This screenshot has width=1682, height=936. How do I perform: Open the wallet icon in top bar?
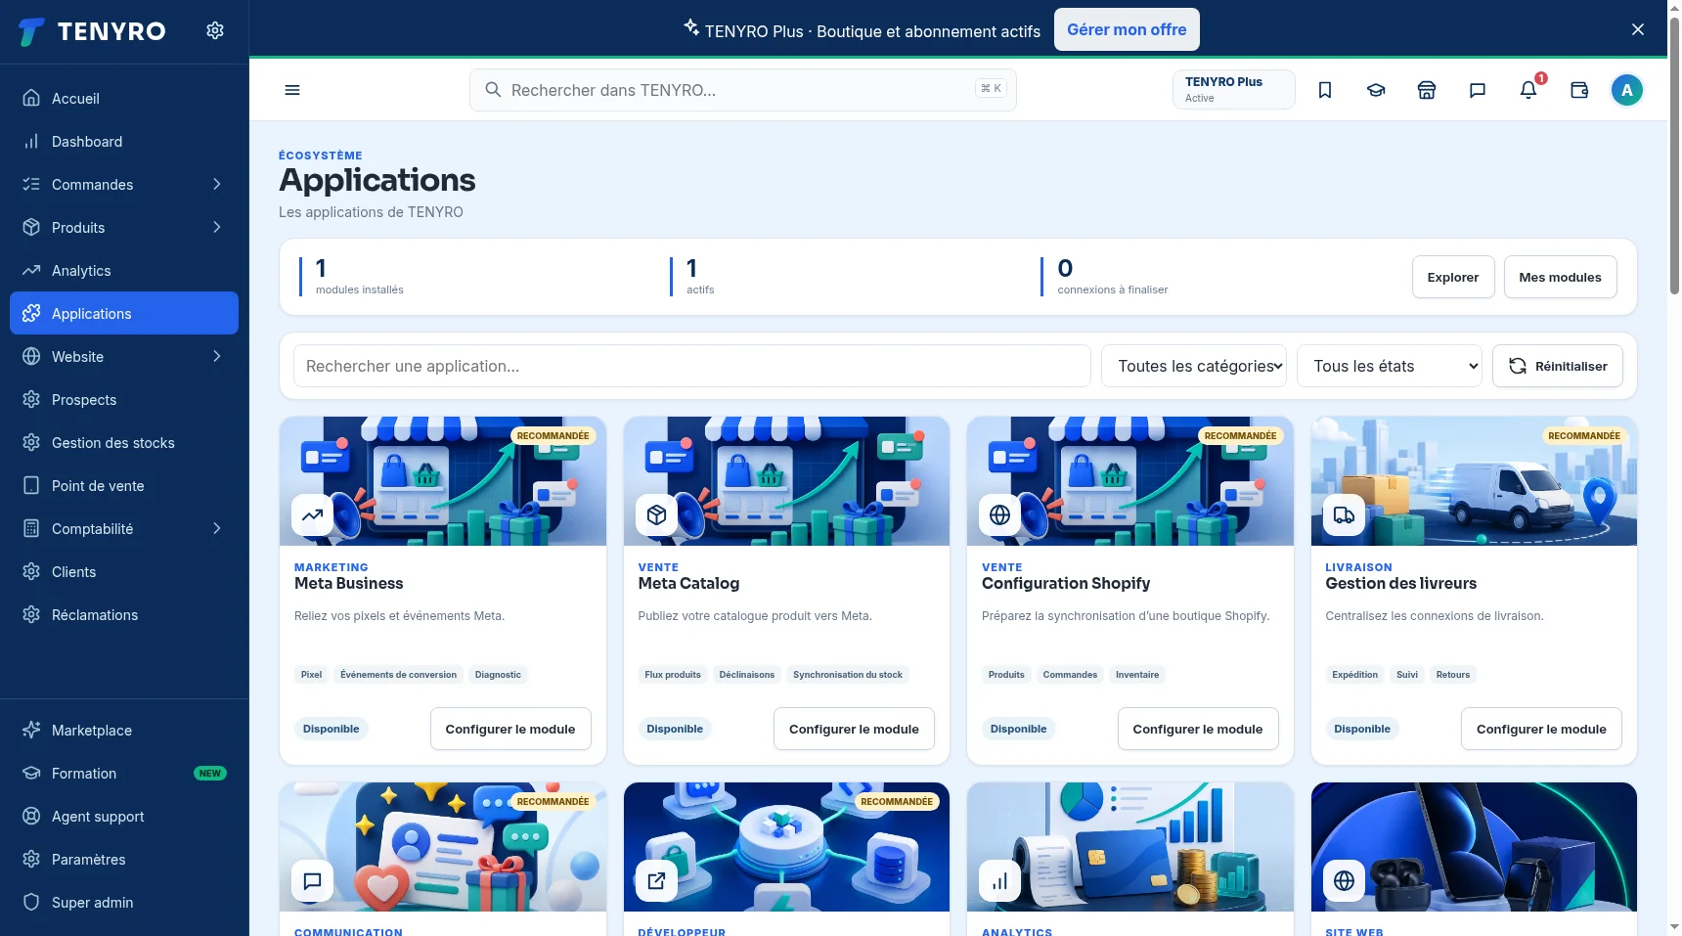click(x=1579, y=90)
